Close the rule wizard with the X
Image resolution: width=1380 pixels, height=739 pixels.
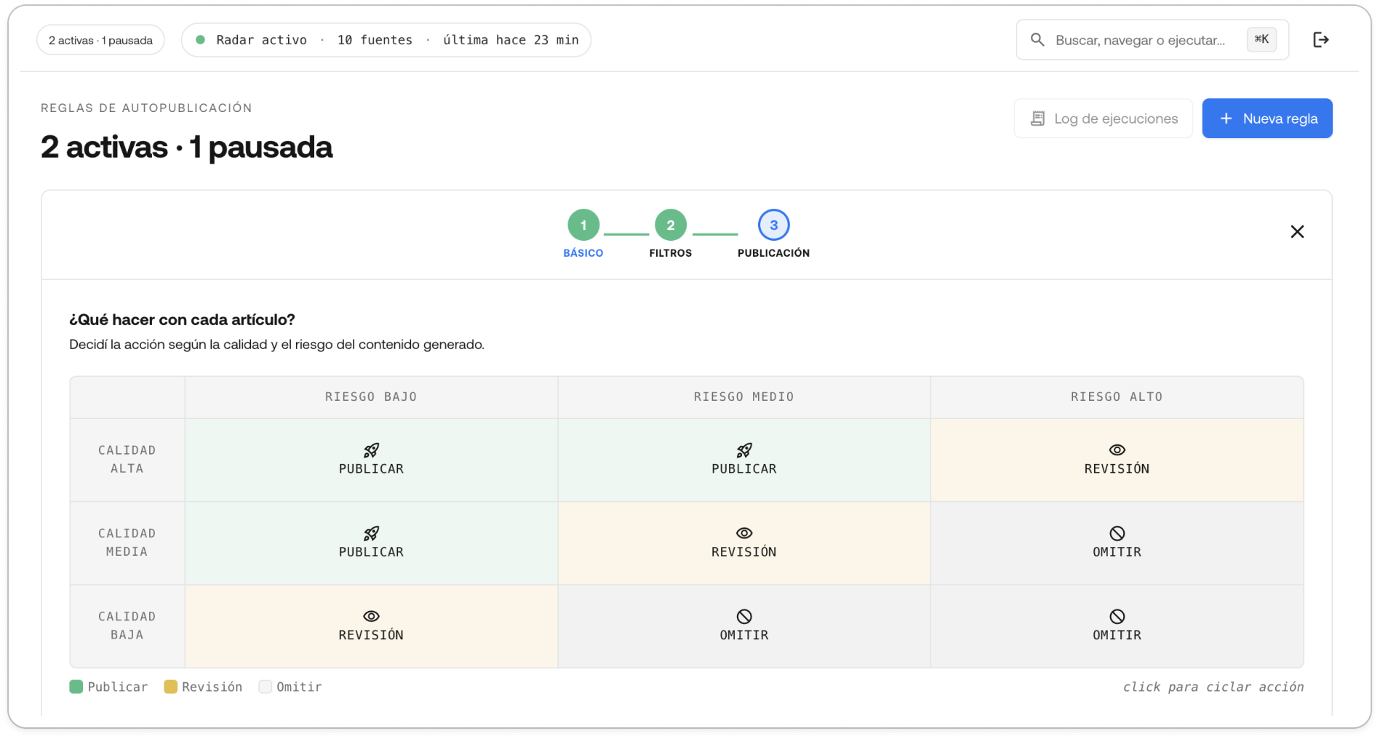tap(1297, 231)
